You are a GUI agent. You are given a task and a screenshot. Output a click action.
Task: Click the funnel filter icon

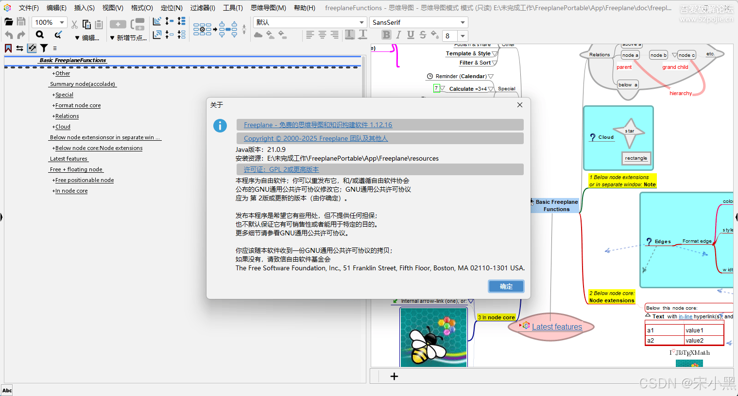pos(44,48)
